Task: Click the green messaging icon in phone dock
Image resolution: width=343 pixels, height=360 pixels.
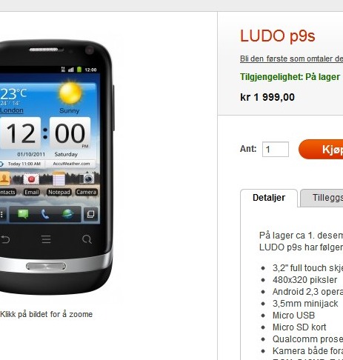Action: 23,214
